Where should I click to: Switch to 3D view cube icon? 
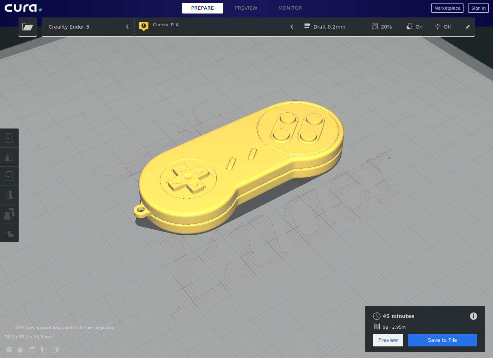pyautogui.click(x=9, y=350)
